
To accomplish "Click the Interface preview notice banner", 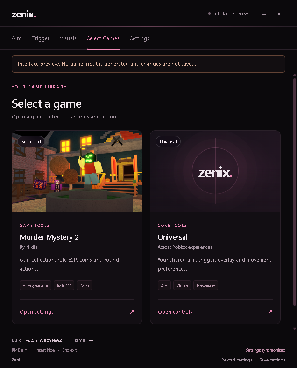I will [148, 64].
